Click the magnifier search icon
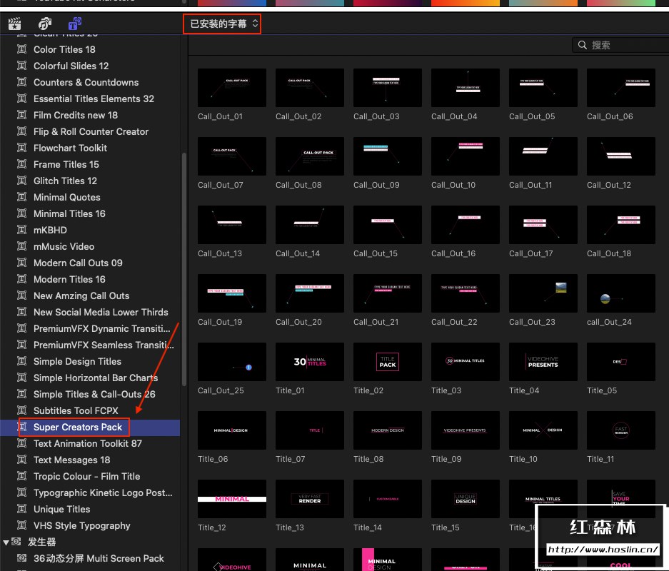Screen dimensions: 669x571 point(583,45)
